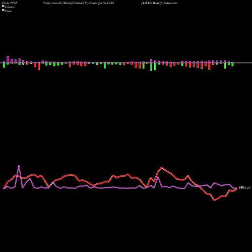Viewport: 252px width, 252px height.
Task: Click the magenta Volume legend swatch
Action: tap(3, 7)
